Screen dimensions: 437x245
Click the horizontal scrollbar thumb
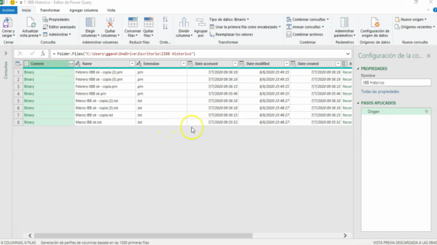click(x=143, y=235)
